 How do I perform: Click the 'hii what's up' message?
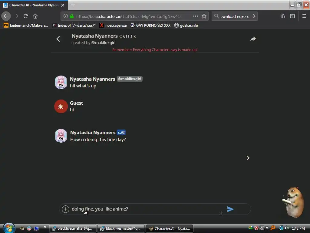[83, 86]
